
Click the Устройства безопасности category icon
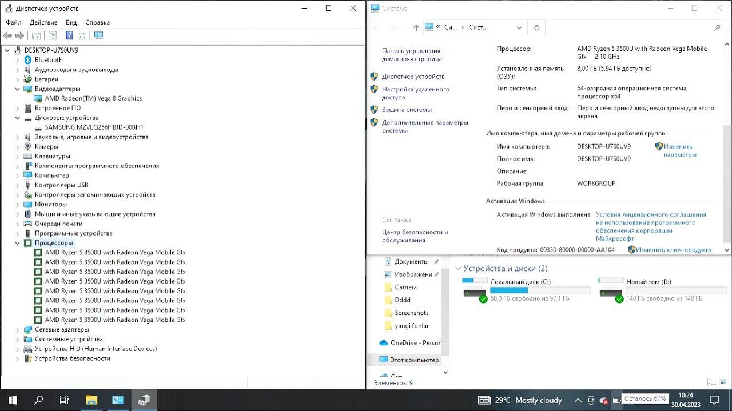[x=28, y=358]
